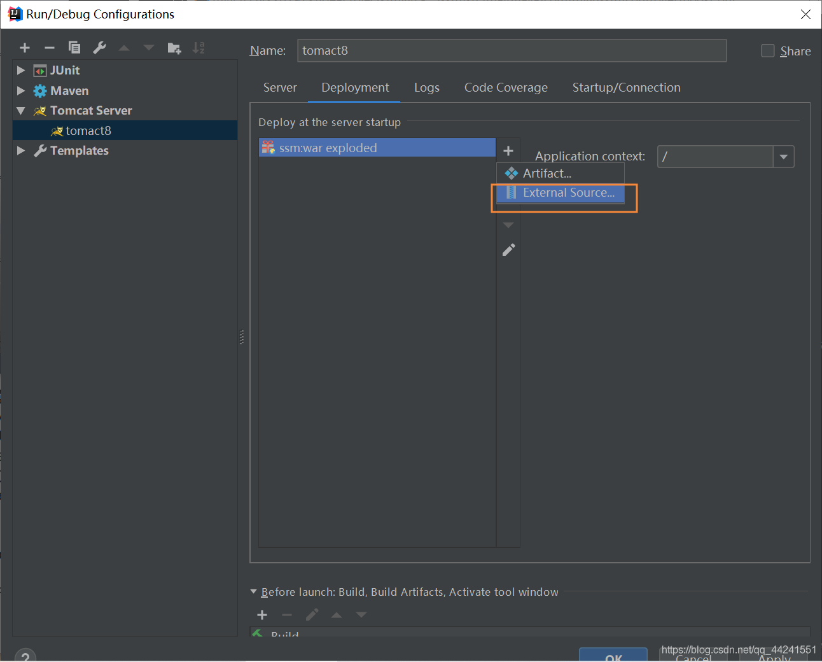Switch to the Server tab
This screenshot has height=662, width=822.
(280, 88)
